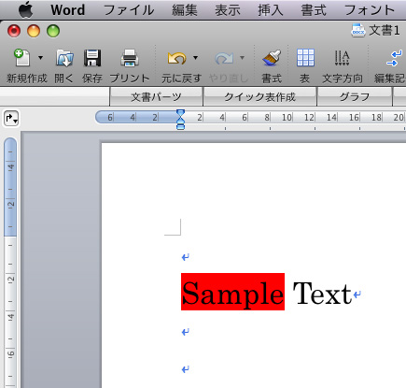Save the document with the floppy icon
Viewport: 406px width, 388px height.
[x=92, y=58]
